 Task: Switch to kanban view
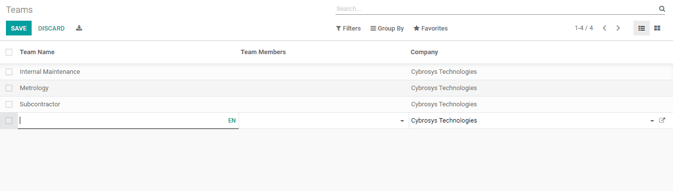click(x=657, y=28)
